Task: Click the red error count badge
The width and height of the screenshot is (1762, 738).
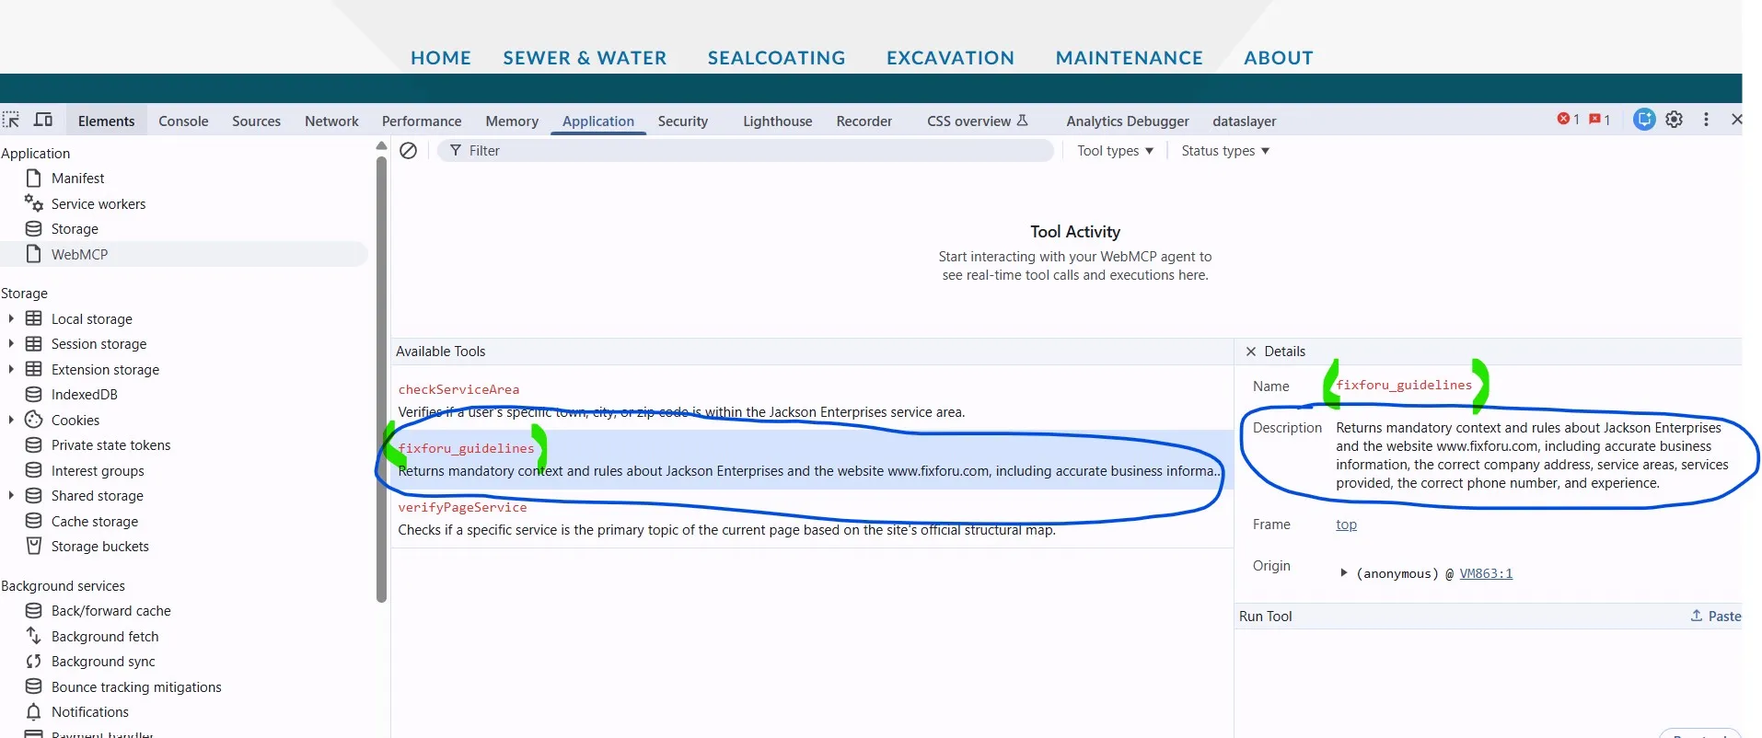Action: [x=1568, y=120]
